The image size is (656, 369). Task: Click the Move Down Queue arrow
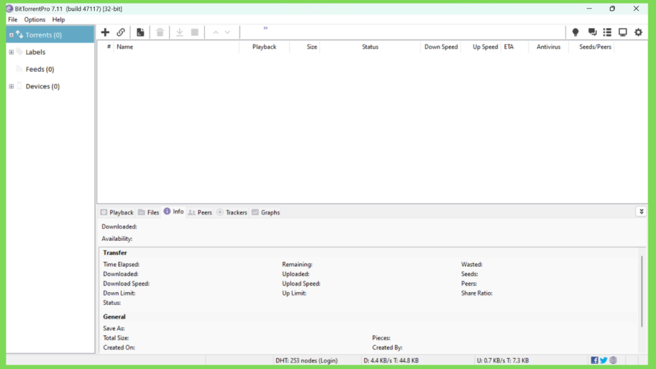coord(227,32)
